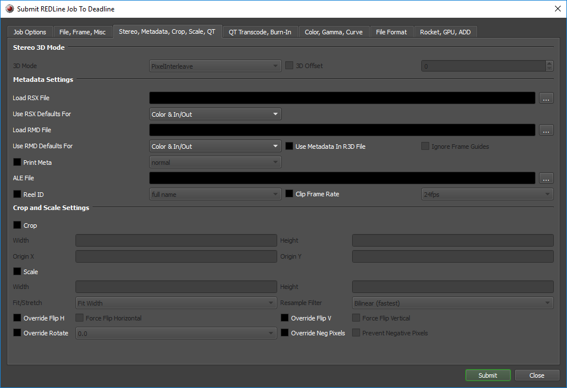Viewport: 567px width, 388px height.
Task: Toggle the Override Flip V checkbox
Action: click(x=283, y=318)
